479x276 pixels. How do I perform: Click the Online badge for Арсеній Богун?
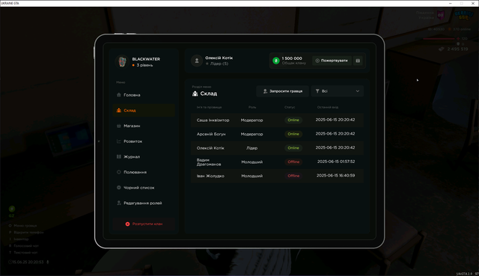(x=293, y=134)
